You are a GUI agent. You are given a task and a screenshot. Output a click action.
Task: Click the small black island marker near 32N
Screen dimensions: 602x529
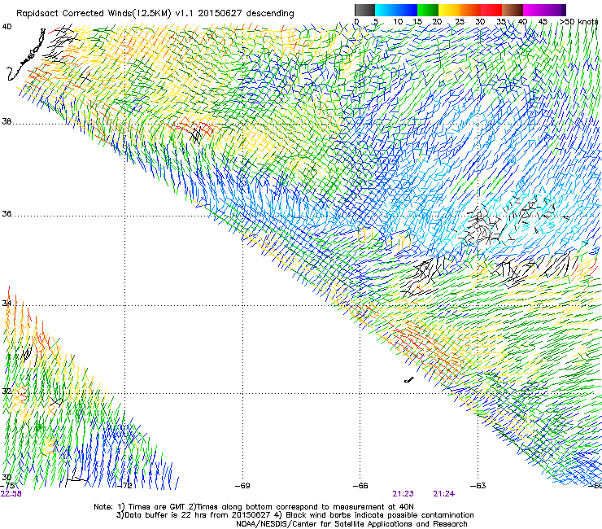point(409,380)
